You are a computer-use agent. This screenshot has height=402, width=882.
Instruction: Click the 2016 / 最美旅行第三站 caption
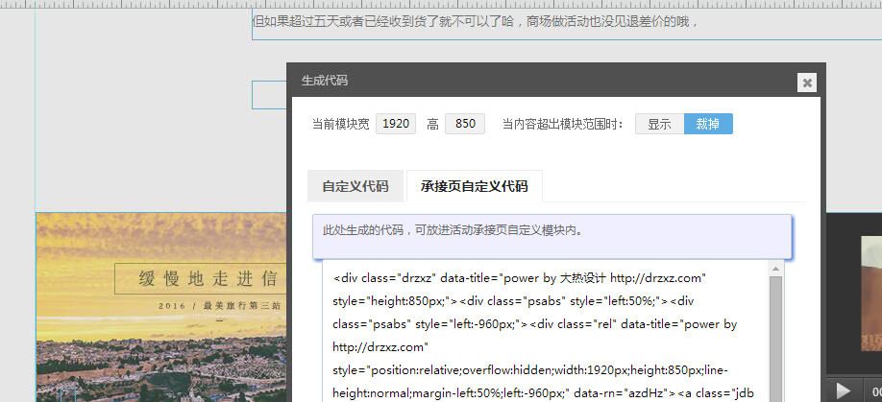pyautogui.click(x=219, y=306)
